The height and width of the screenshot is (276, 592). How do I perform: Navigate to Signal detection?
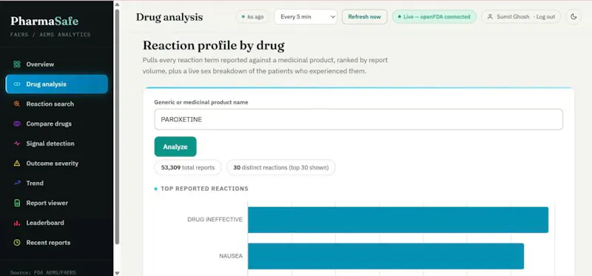point(57,144)
